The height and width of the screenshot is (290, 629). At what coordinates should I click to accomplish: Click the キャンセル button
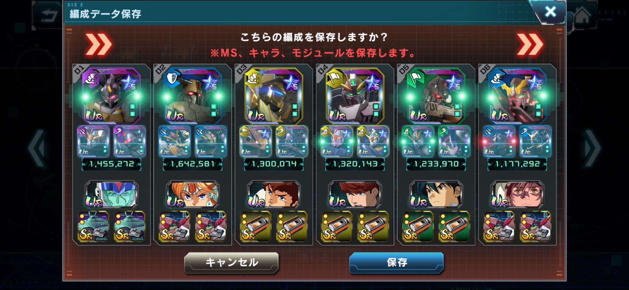pos(231,263)
